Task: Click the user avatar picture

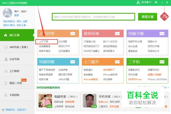Action: (x=7, y=13)
